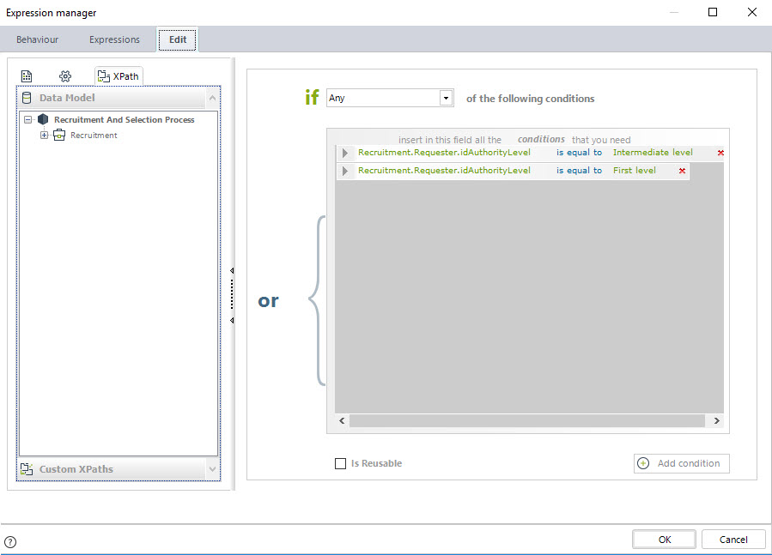Click the Cancel button
Viewport: 772px width, 555px height.
[x=732, y=540]
